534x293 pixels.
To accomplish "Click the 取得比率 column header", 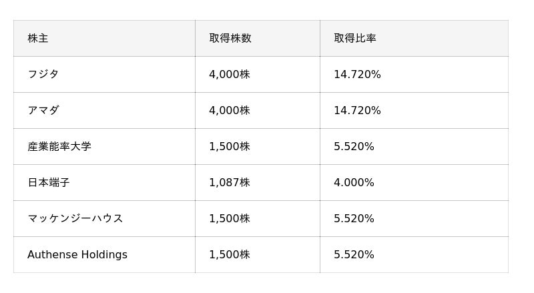I will (x=355, y=39).
